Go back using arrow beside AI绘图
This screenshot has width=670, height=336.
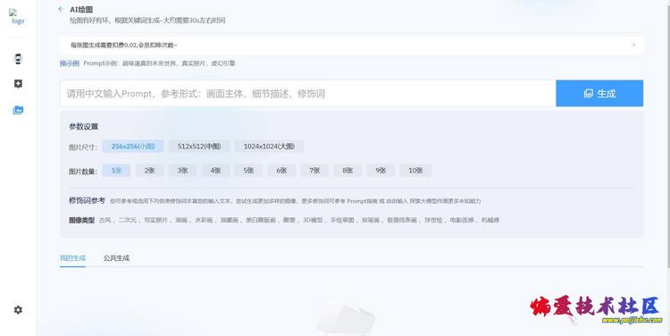pos(61,9)
